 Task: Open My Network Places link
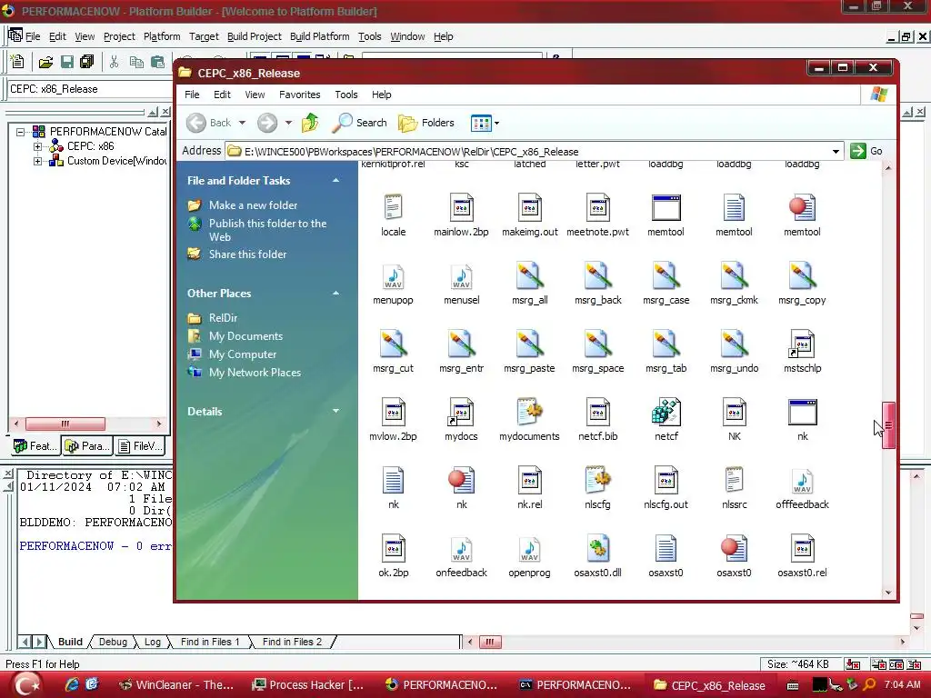[255, 372]
